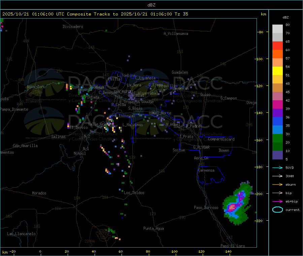Click the slate 5–10 dBZ swatch
Image resolution: width=303 pixels, height=256 pixels.
click(x=277, y=155)
